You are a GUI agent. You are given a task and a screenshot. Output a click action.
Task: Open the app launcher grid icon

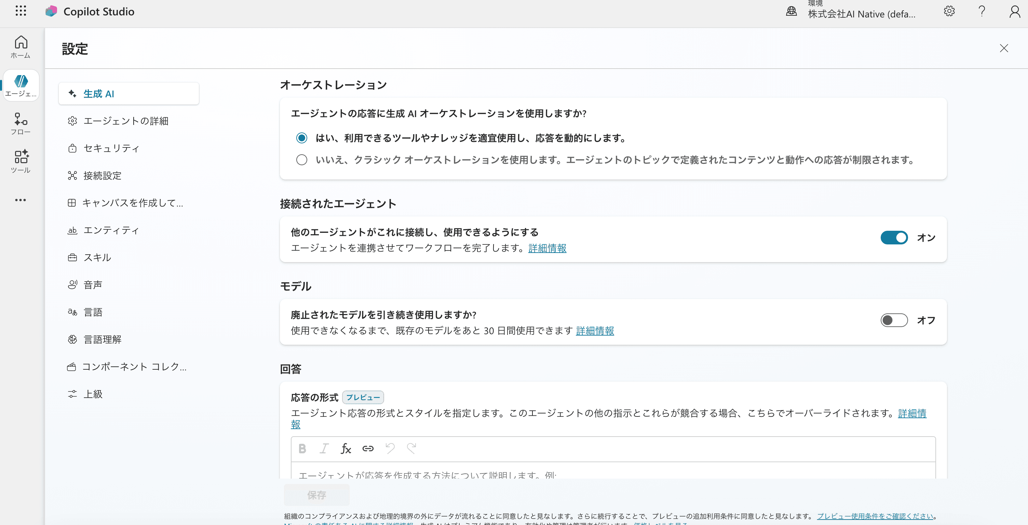pyautogui.click(x=21, y=11)
